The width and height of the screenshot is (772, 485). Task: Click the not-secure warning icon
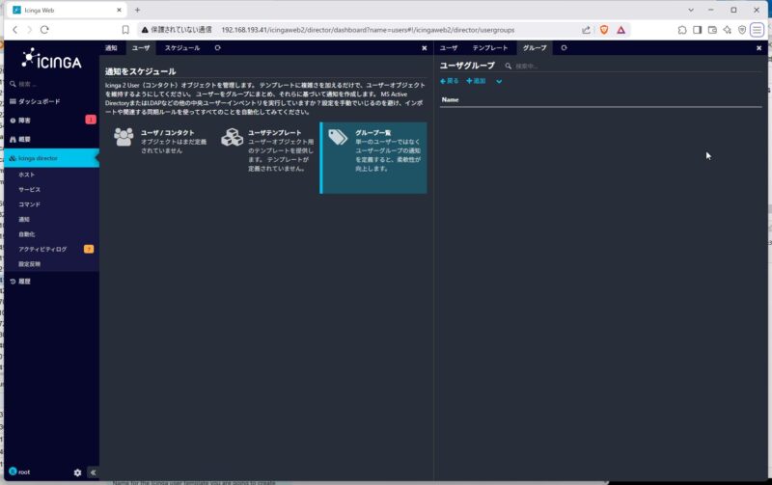[x=145, y=30]
